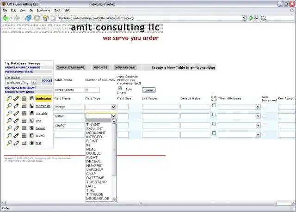Viewport: 296px width, 212px height.
Task: Click the list icon next to moretests
Action: 31,106
